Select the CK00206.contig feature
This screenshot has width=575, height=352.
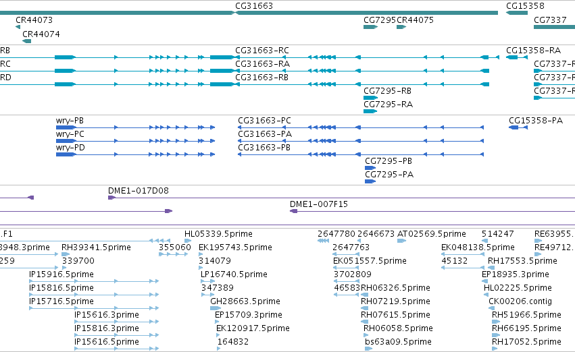pyautogui.click(x=520, y=301)
